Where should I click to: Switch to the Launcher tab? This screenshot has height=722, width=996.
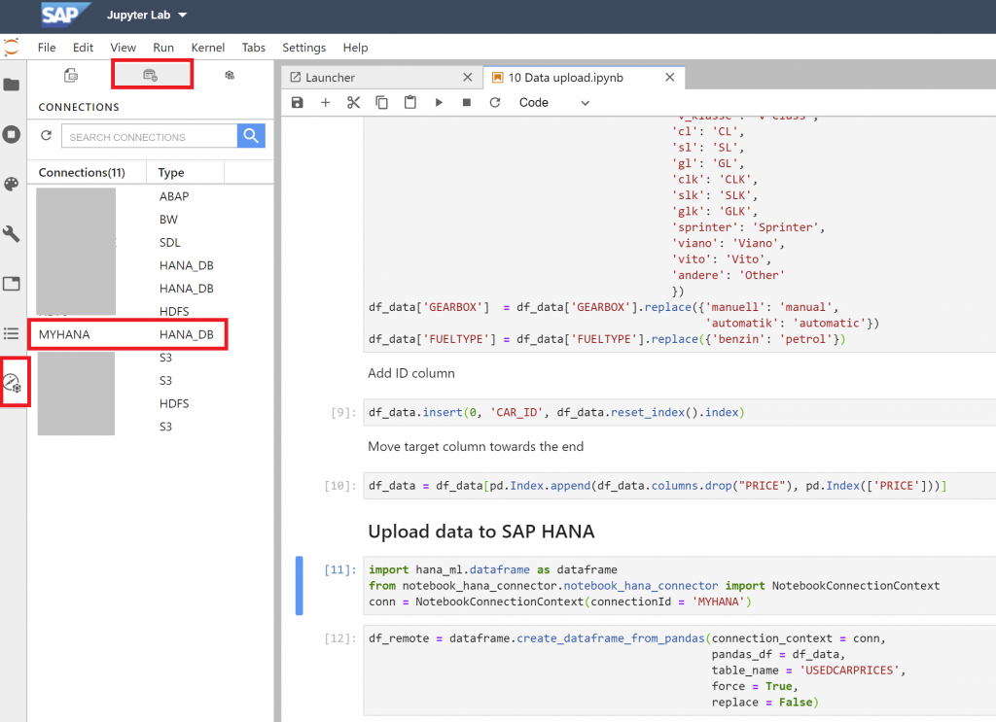381,78
